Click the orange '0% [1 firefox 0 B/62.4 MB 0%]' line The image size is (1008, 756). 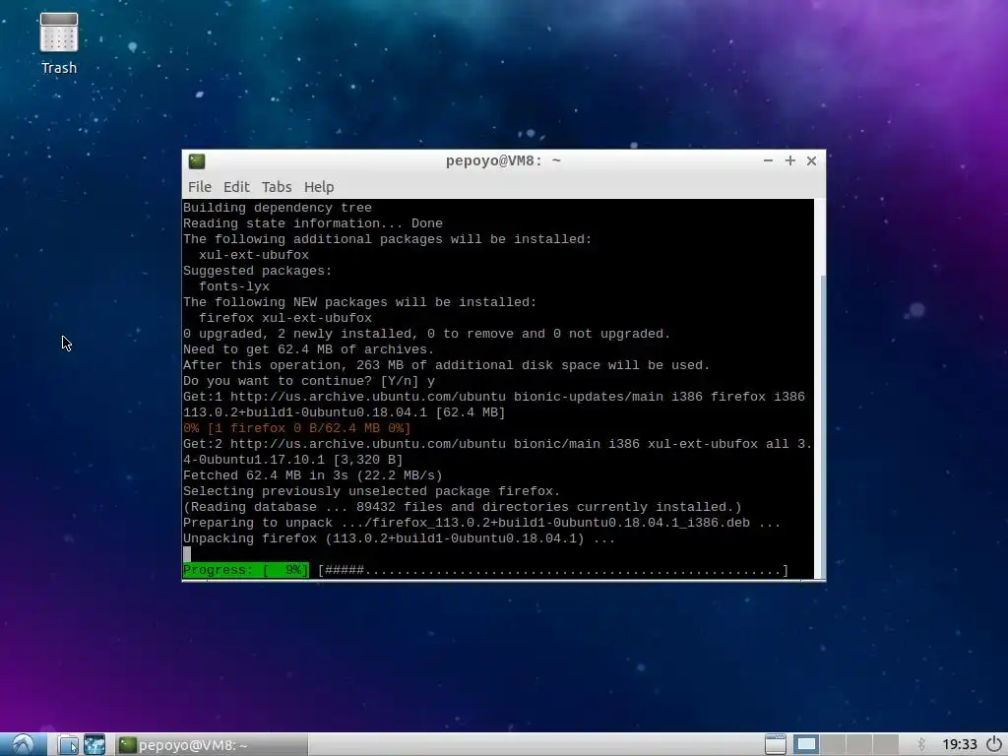pyautogui.click(x=296, y=428)
